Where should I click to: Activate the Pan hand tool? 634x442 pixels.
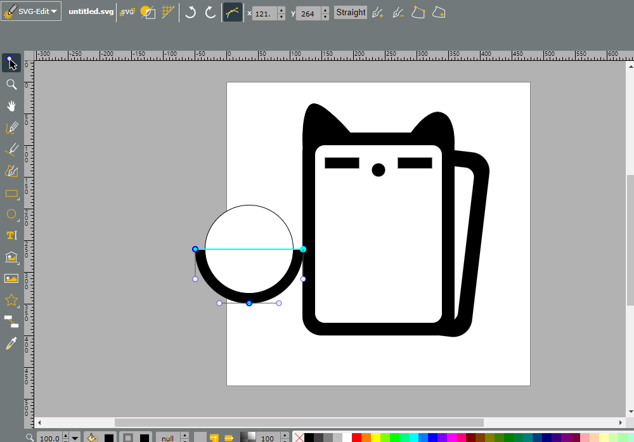point(11,106)
